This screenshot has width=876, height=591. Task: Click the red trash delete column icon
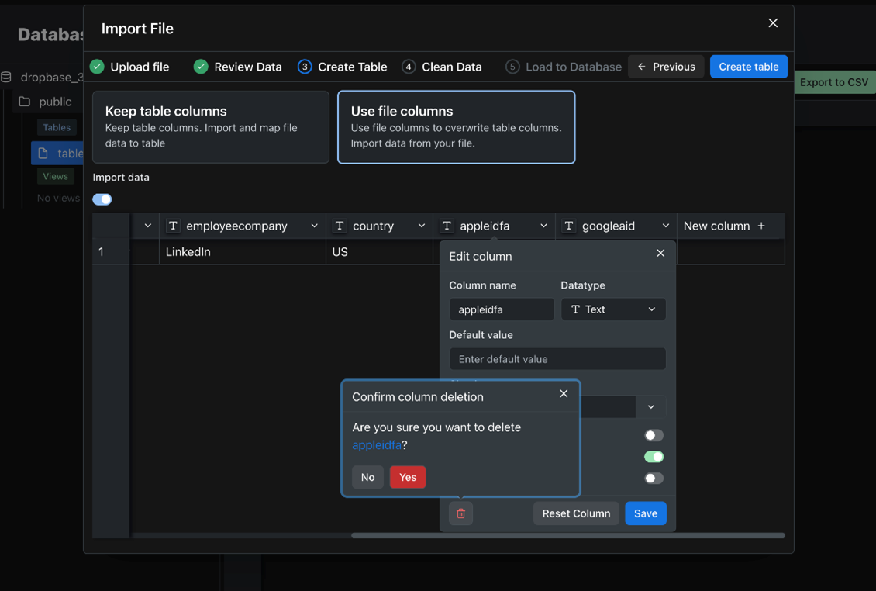[460, 513]
